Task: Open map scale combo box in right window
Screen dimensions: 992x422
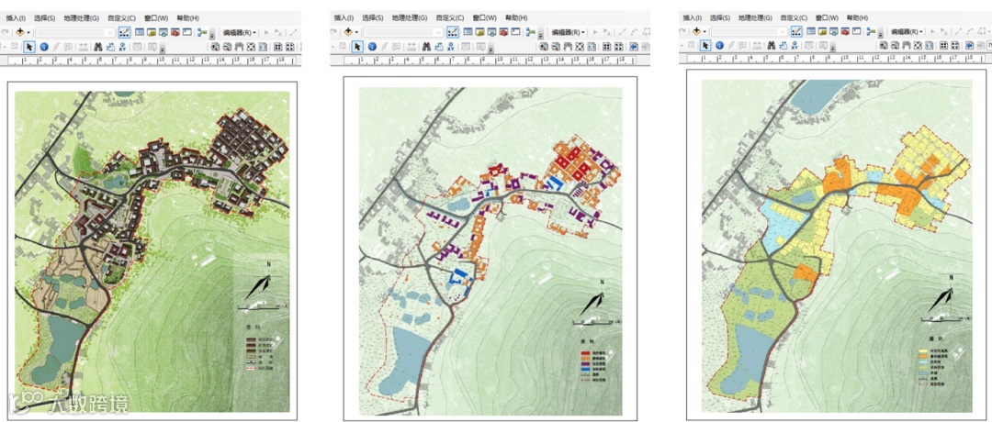Action: [x=750, y=31]
